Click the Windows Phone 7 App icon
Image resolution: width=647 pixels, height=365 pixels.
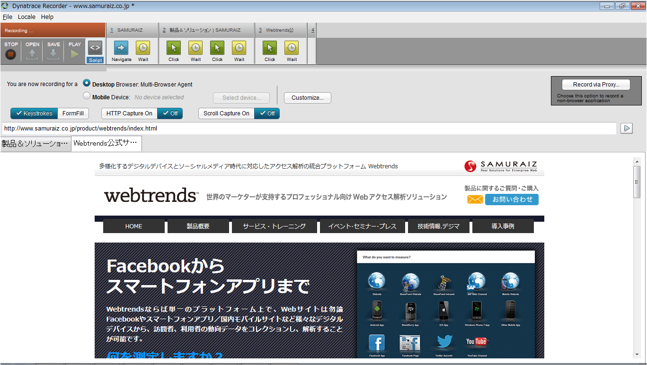click(477, 311)
